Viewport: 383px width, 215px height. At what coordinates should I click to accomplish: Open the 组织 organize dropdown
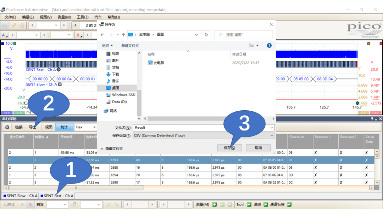click(107, 46)
